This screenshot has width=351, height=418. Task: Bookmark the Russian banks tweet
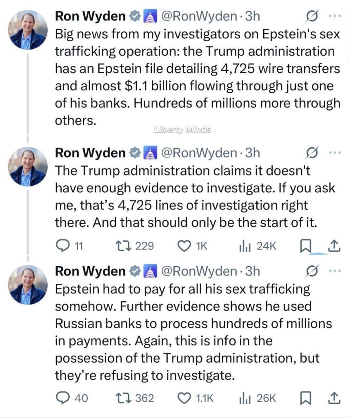tap(306, 398)
